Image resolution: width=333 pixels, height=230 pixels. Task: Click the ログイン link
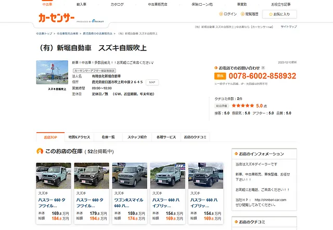[x=230, y=14]
